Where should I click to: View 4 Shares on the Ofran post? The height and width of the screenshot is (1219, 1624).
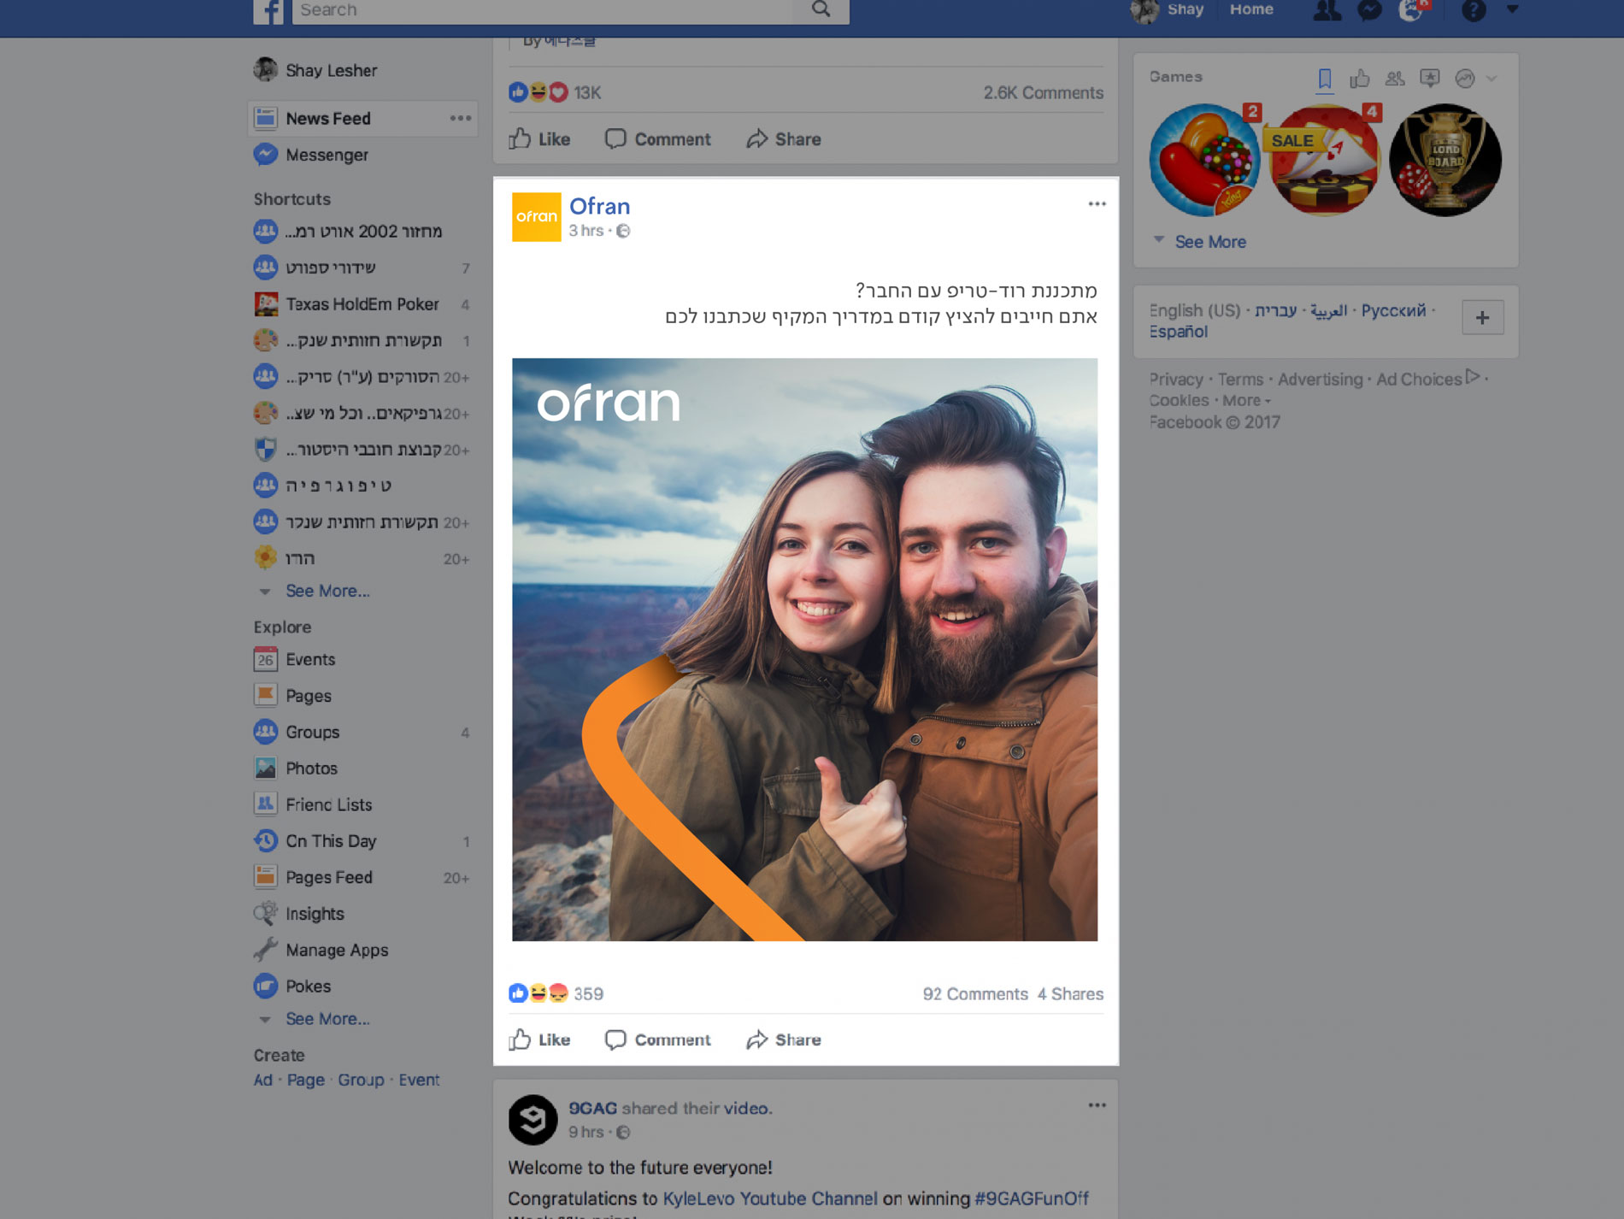coord(1070,993)
